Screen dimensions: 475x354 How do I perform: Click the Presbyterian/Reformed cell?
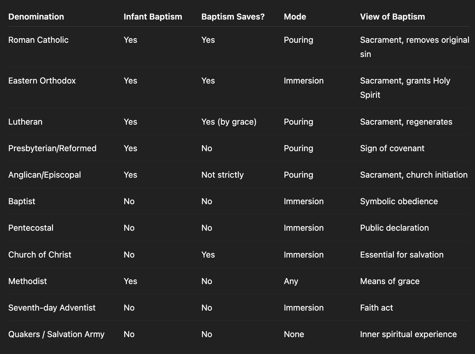[x=52, y=148]
